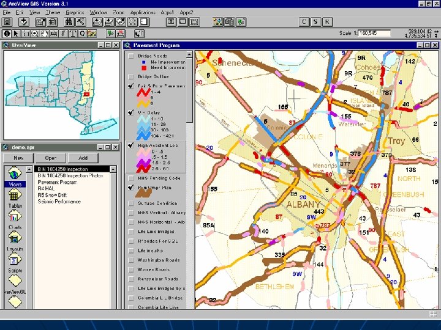Select the Identify tool icon
The width and height of the screenshot is (441, 330).
click(x=7, y=34)
